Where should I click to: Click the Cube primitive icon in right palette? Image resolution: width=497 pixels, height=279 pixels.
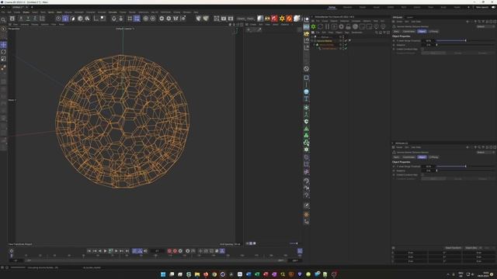pos(306,77)
